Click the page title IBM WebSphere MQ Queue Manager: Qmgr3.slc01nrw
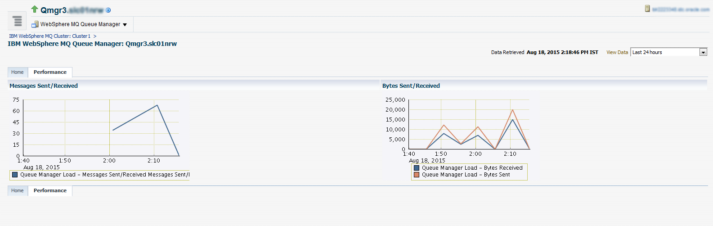This screenshot has width=713, height=226. tap(92, 44)
